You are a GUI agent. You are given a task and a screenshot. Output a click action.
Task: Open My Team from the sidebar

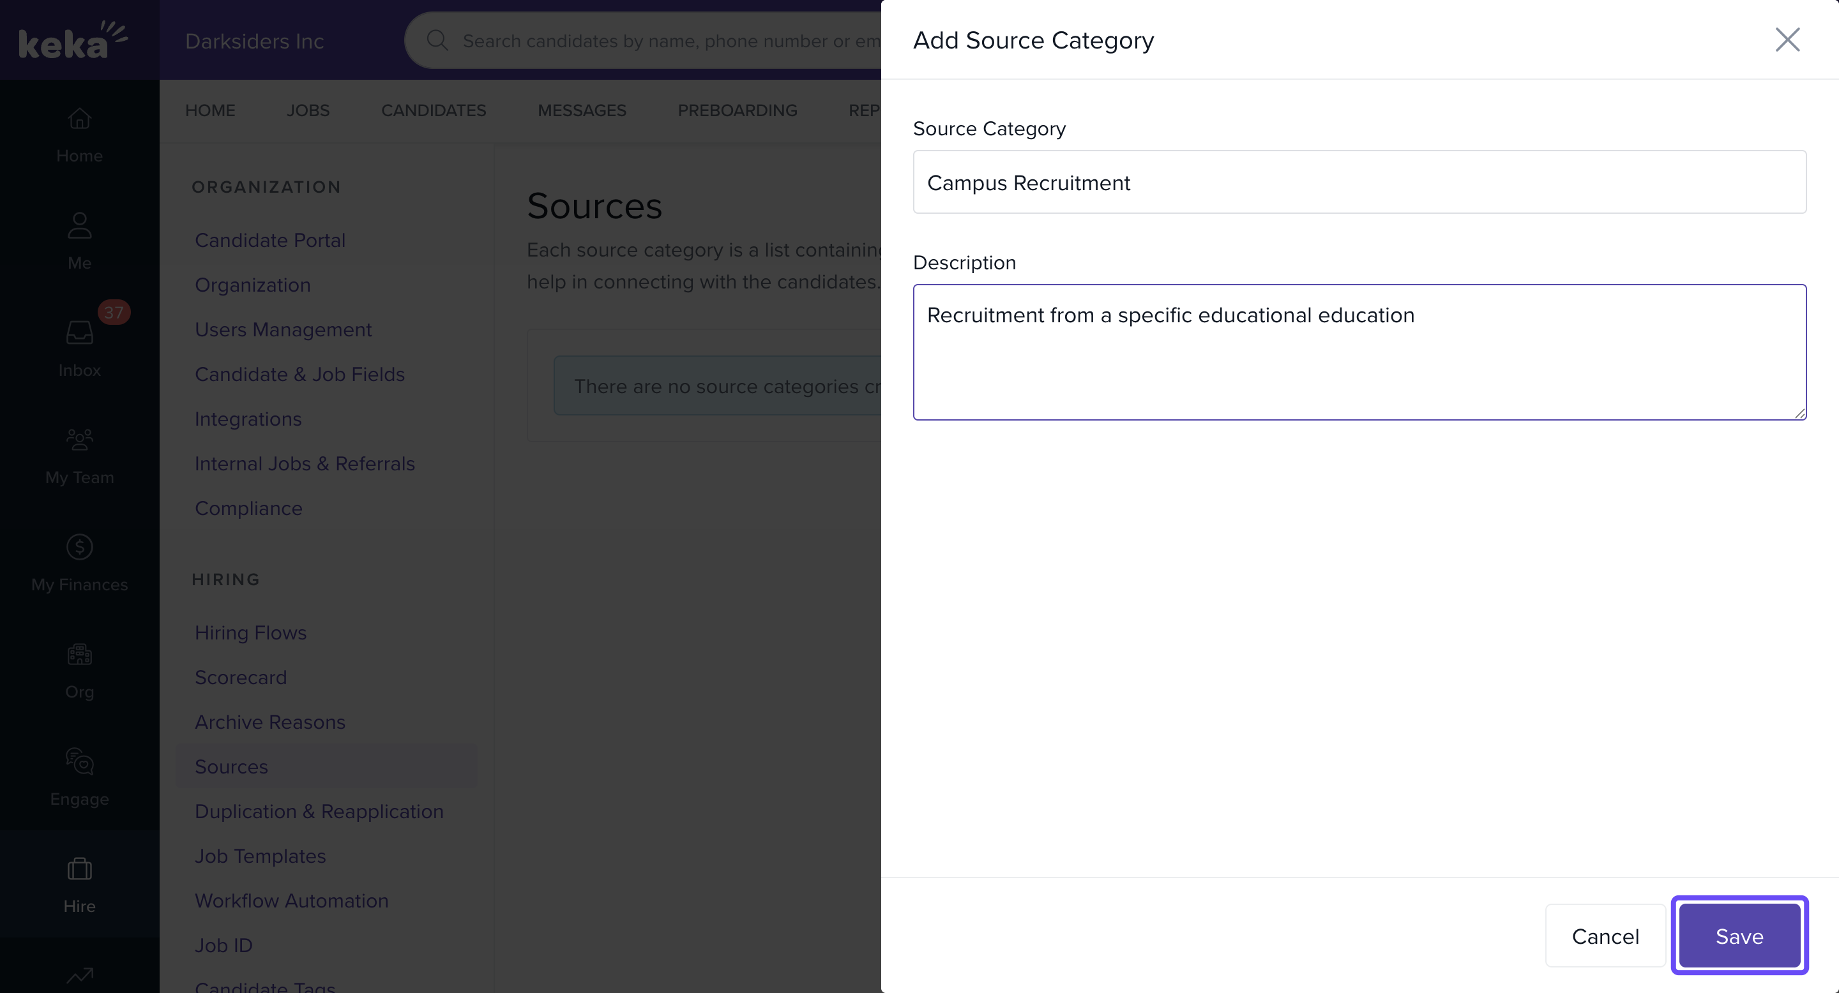(79, 455)
